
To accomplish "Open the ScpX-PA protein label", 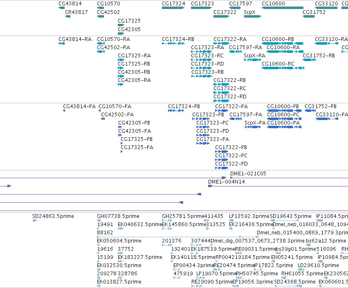I will (255, 123).
